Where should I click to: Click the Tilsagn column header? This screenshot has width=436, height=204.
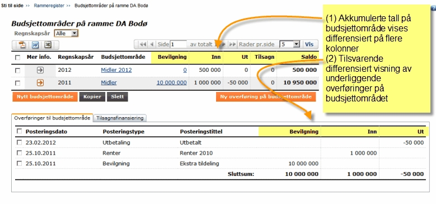pos(264,57)
